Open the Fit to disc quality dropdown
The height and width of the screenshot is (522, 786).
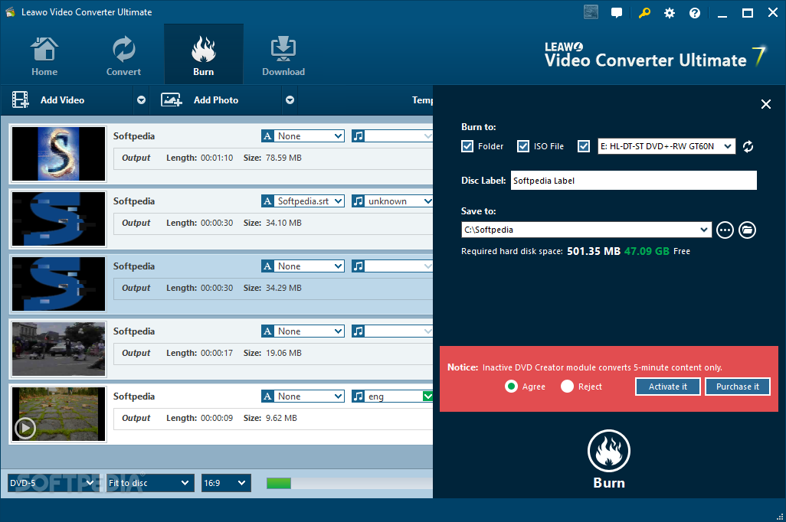[x=150, y=483]
